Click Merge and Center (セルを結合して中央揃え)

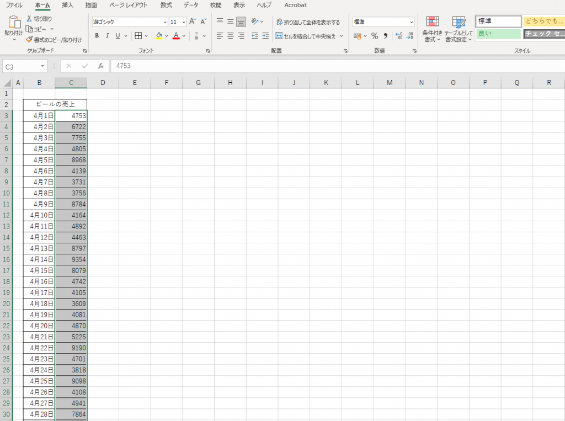click(x=306, y=36)
